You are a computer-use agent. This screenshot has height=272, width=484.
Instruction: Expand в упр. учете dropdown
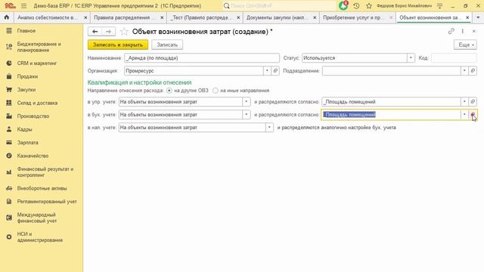pyautogui.click(x=247, y=102)
